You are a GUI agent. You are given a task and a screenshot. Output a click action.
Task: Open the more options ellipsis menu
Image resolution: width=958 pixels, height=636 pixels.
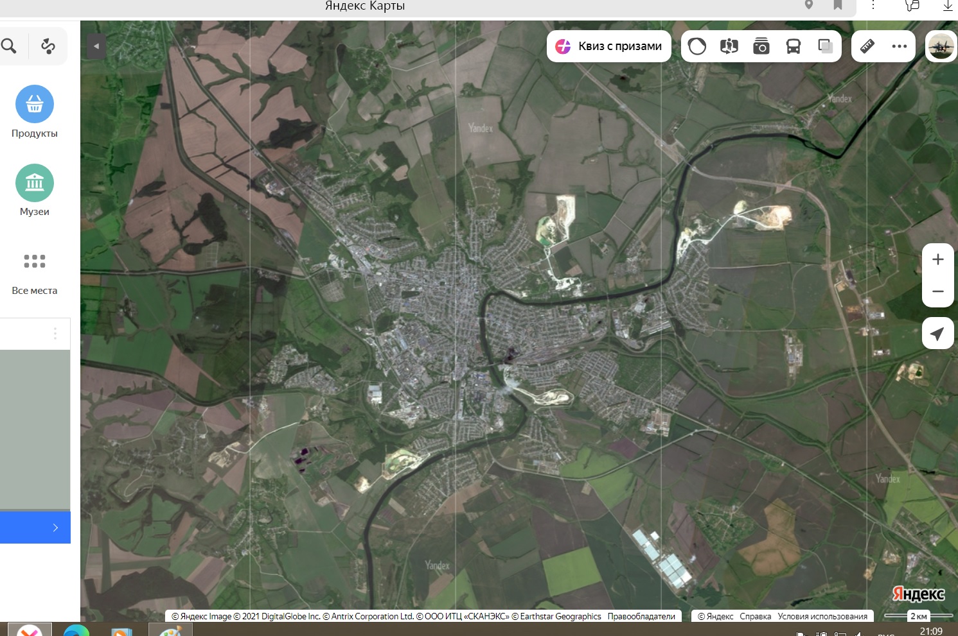tap(900, 46)
